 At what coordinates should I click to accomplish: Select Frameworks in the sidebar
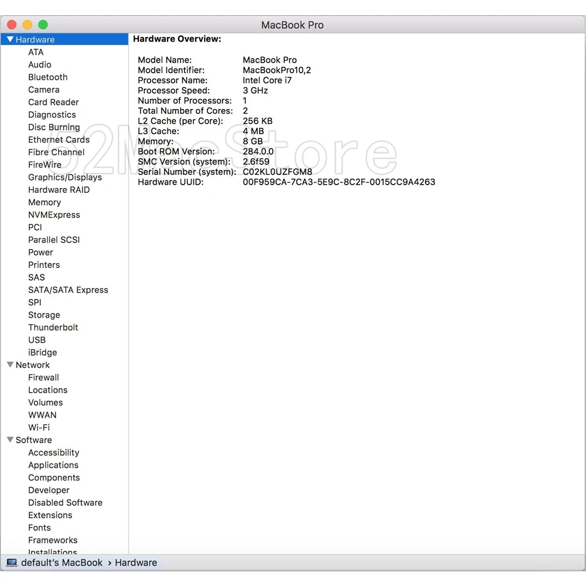(53, 540)
